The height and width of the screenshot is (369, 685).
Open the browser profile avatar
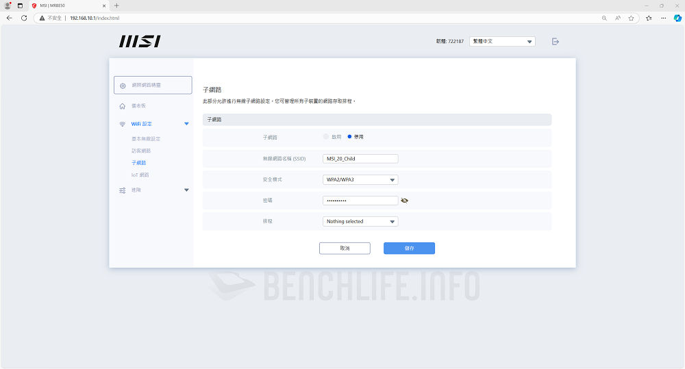(x=8, y=5)
